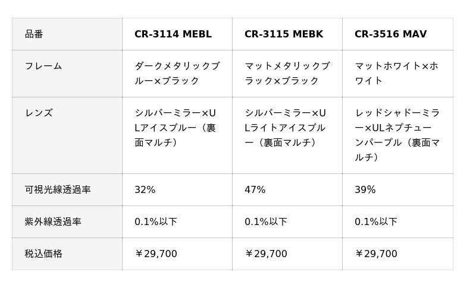Screen dimensions: 476x288
Task: Select the レッドシャドーミラー lens cell
Action: pyautogui.click(x=397, y=135)
